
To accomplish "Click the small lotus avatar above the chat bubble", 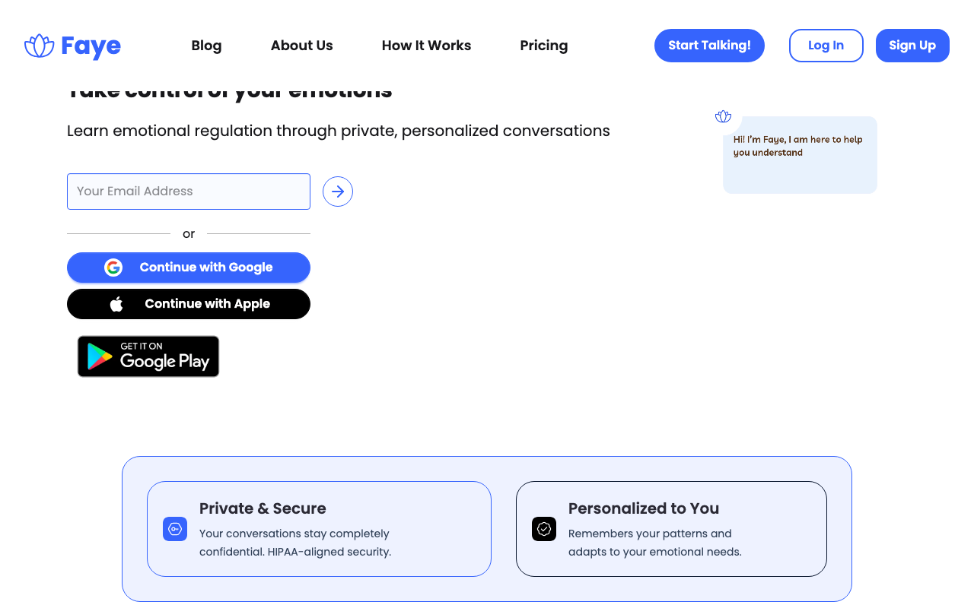I will [723, 116].
